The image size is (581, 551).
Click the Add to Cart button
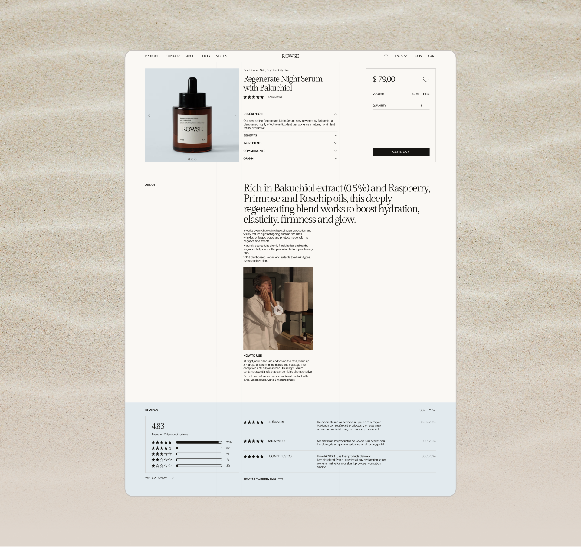point(401,152)
